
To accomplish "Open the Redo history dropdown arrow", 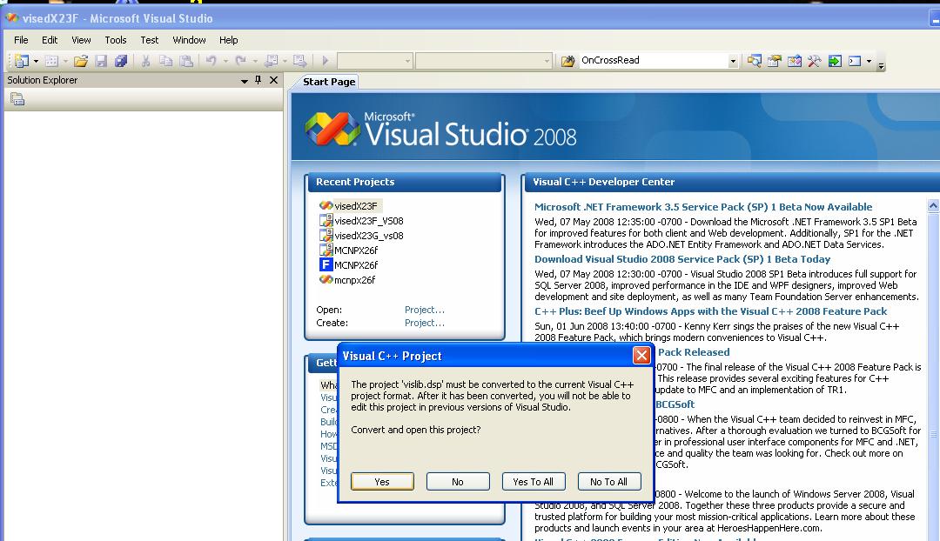I will tap(255, 61).
